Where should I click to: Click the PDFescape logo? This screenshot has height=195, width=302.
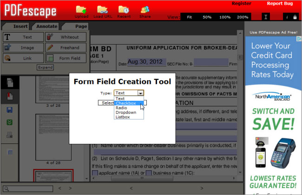tap(30, 11)
